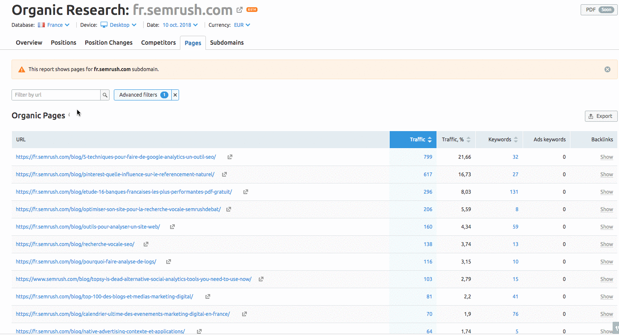Dismiss the subdomain notice with close icon
Screen dimensions: 619x335
(607, 69)
